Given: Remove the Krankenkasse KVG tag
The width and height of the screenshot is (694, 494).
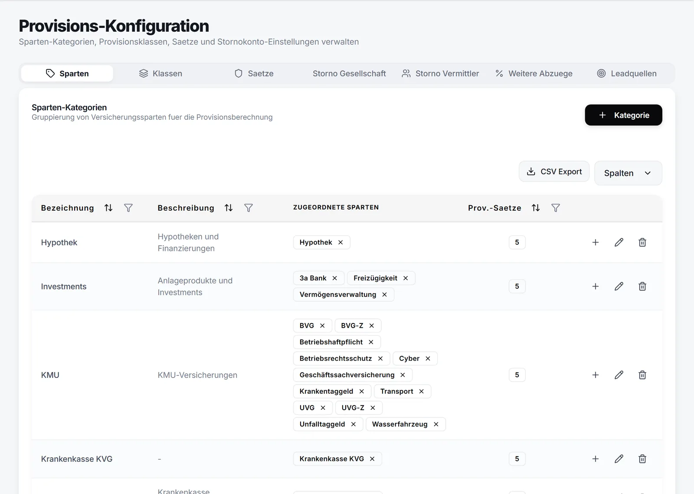Looking at the screenshot, I should 372,459.
